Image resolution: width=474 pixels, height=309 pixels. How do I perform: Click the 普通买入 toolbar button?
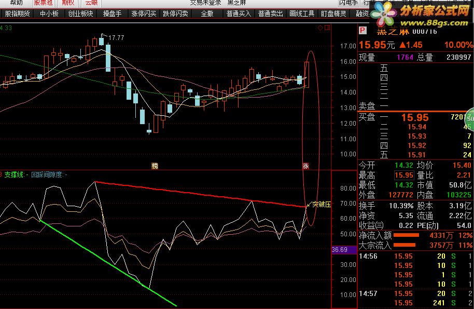(x=239, y=14)
